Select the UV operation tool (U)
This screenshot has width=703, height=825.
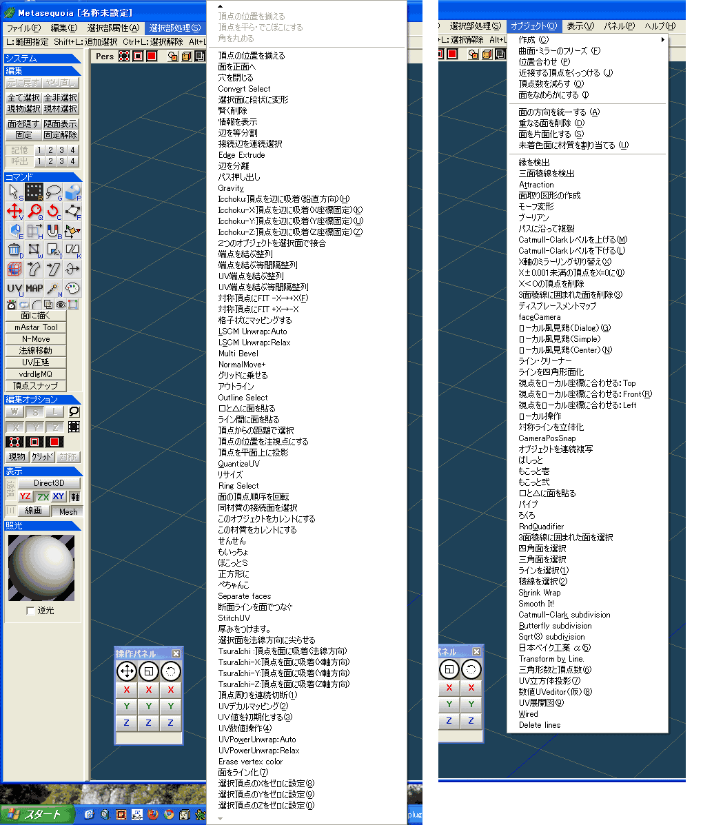[14, 288]
